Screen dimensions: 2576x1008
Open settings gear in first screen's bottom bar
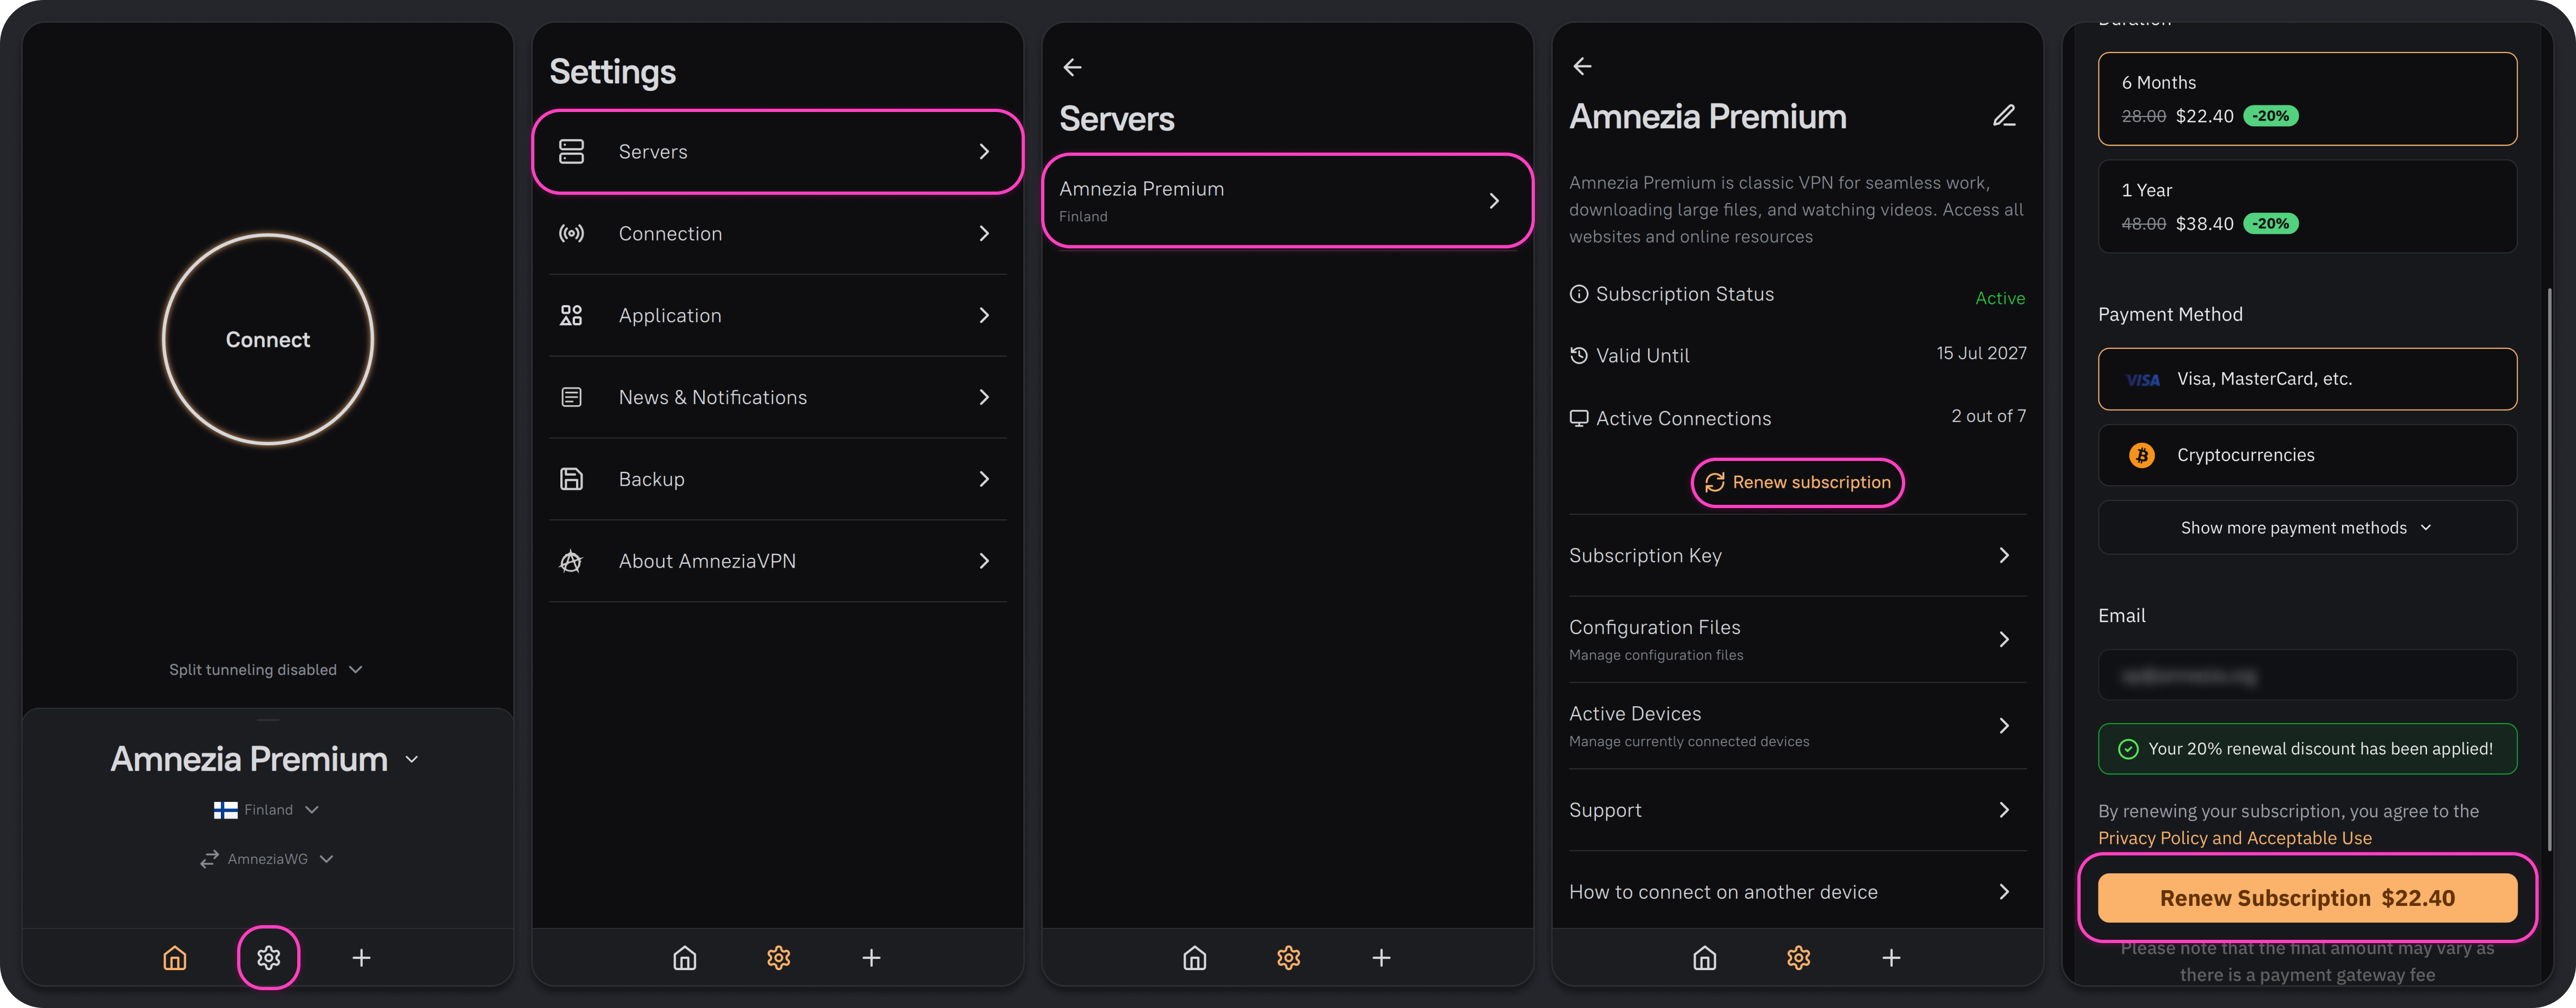[x=268, y=958]
